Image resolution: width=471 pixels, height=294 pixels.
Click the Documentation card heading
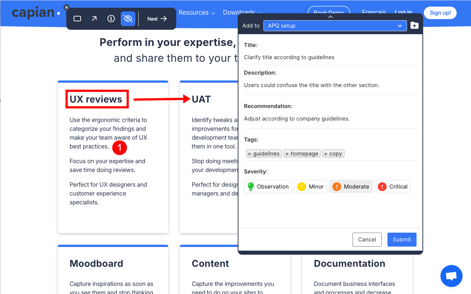[x=350, y=263]
